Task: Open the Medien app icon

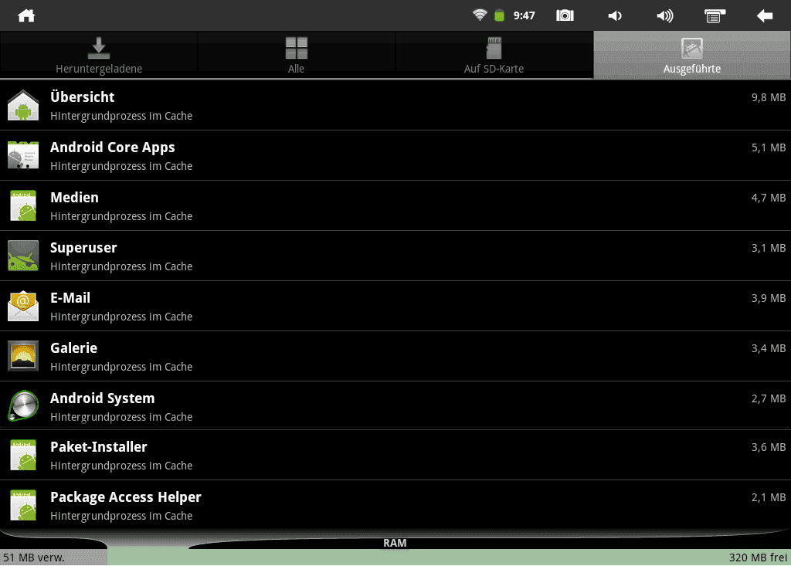Action: pos(23,206)
